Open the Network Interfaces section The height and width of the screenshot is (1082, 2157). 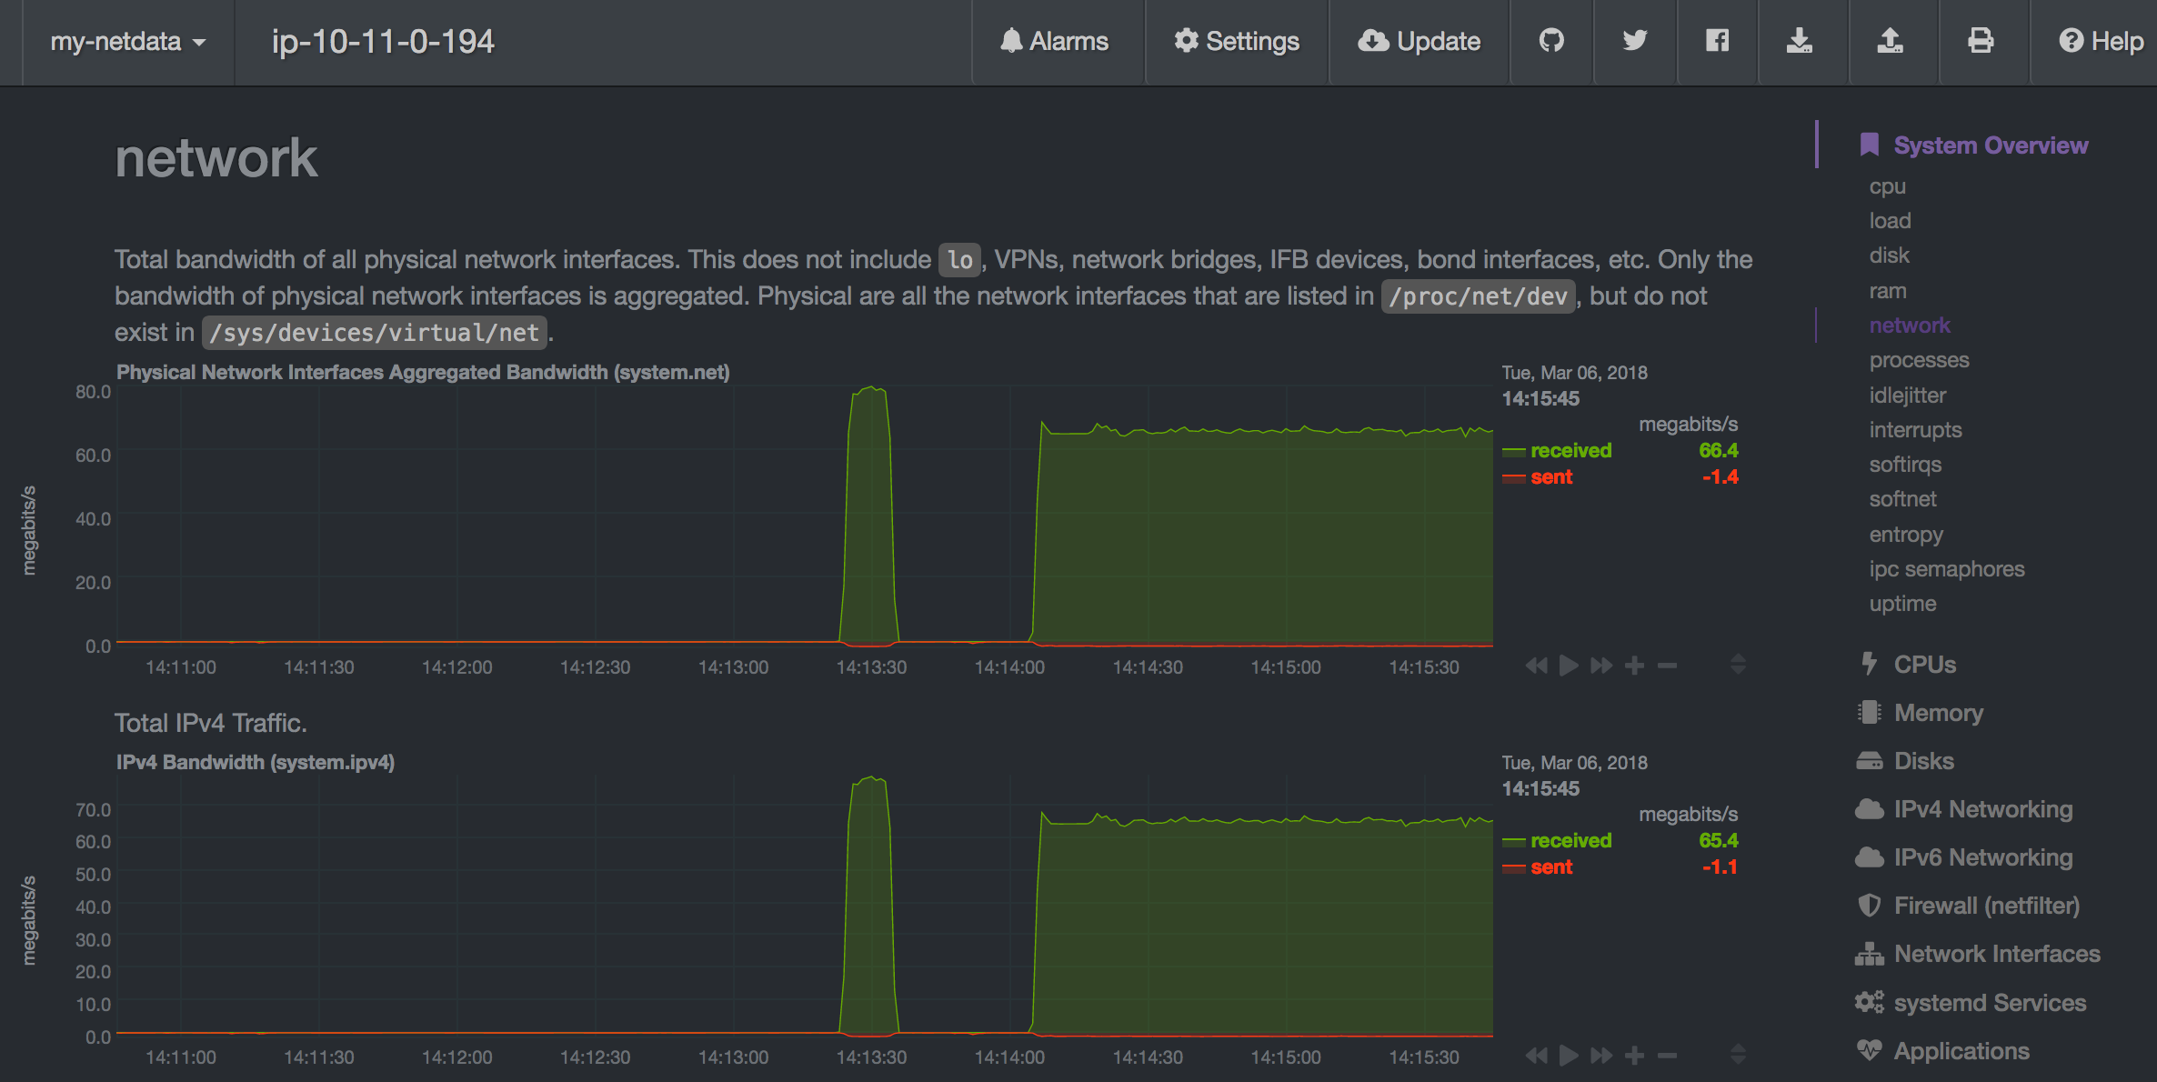coord(1979,954)
